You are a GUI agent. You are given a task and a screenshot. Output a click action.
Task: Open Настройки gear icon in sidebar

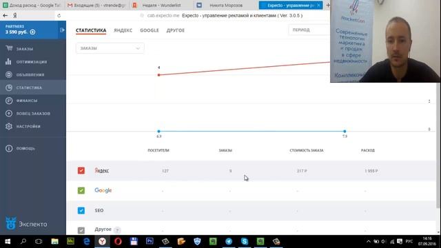pyautogui.click(x=9, y=126)
